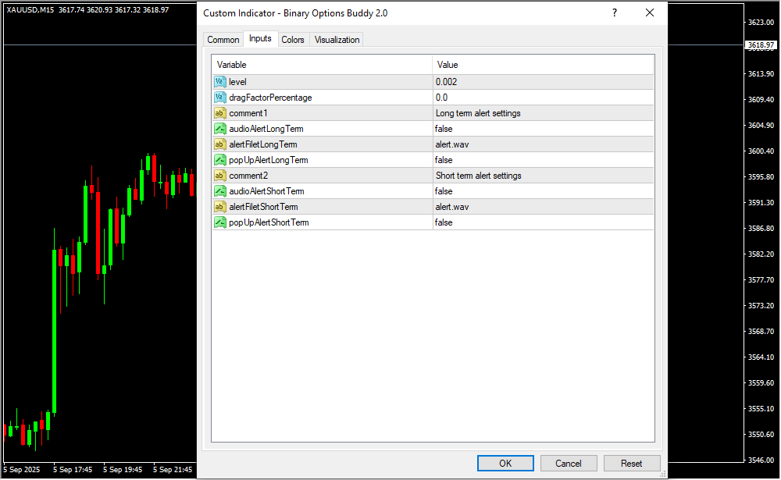Go to the Visualization tab

point(337,40)
